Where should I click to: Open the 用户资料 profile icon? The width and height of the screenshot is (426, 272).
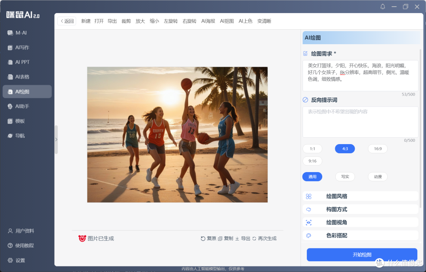pyautogui.click(x=10, y=231)
